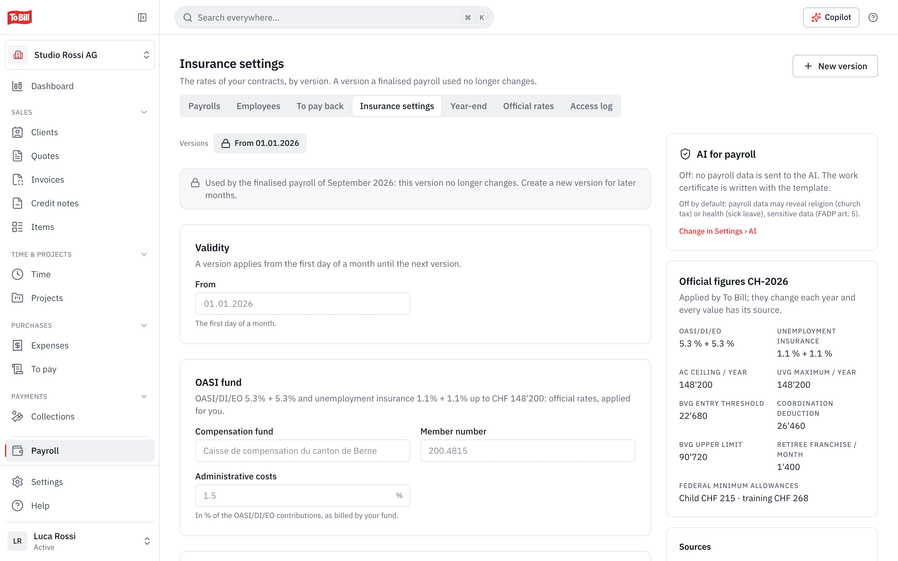Switch to the Employees tab

tap(258, 106)
